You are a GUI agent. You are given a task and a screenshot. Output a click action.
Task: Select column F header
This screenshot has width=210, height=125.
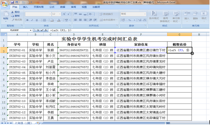[141, 35]
